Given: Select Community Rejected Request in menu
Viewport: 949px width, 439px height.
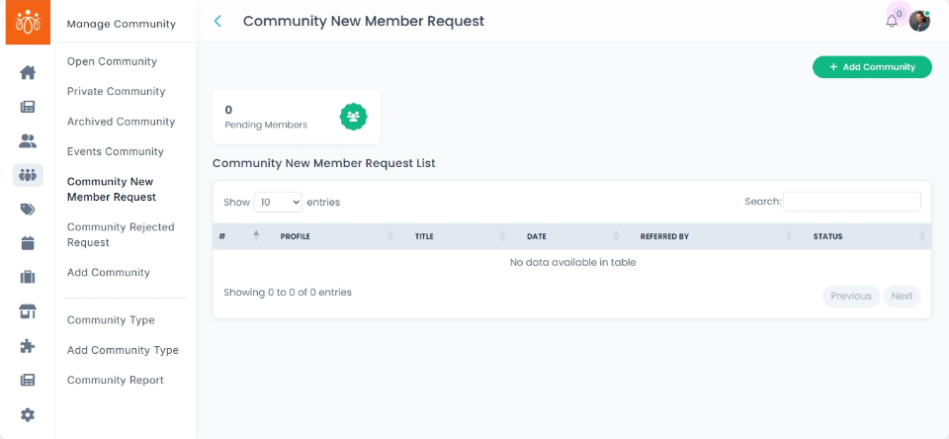Looking at the screenshot, I should [x=121, y=234].
